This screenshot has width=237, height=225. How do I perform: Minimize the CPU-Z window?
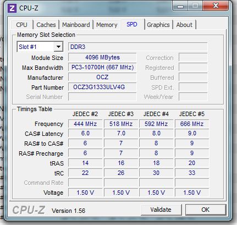tap(180, 6)
